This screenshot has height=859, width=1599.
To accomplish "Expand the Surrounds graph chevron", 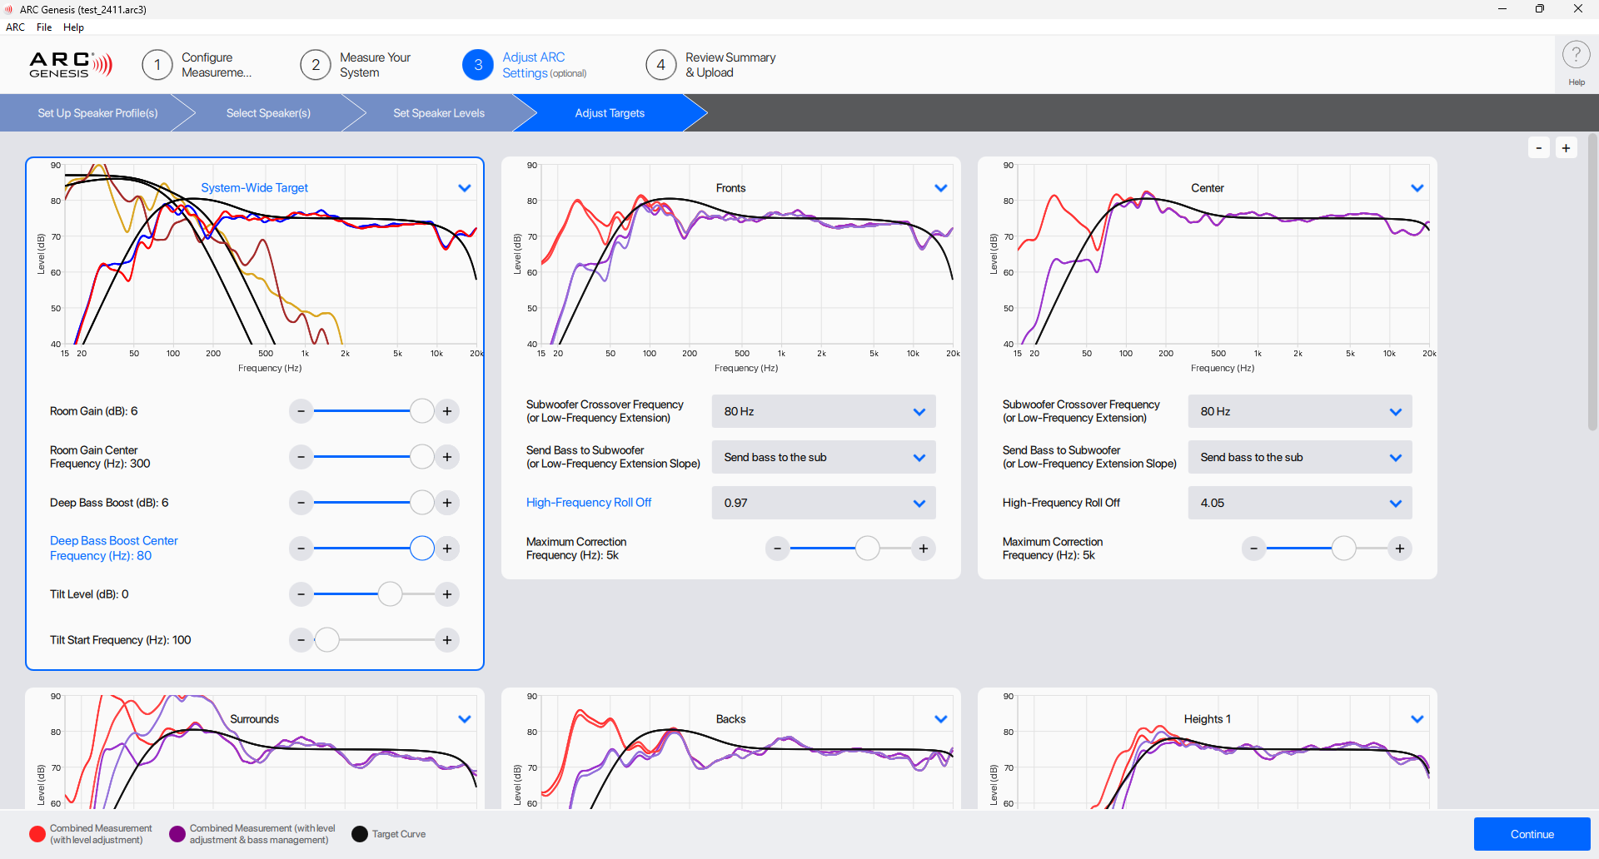I will [465, 719].
